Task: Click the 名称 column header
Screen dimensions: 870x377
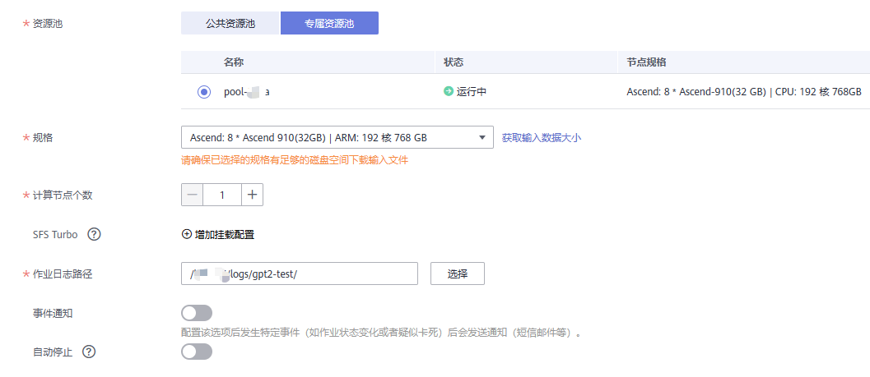Action: [x=234, y=62]
